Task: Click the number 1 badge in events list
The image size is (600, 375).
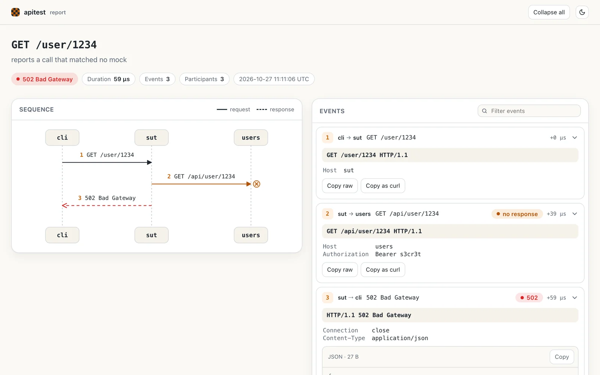Action: 327,138
